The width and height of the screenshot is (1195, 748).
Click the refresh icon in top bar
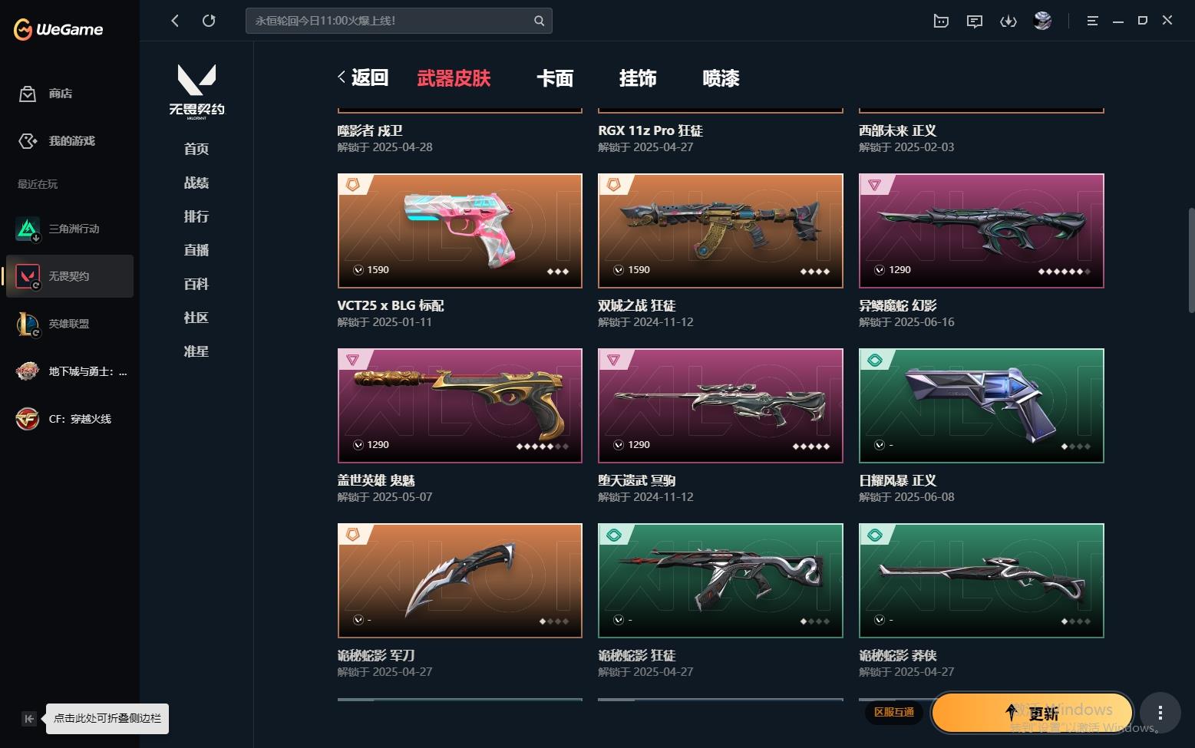(x=209, y=21)
